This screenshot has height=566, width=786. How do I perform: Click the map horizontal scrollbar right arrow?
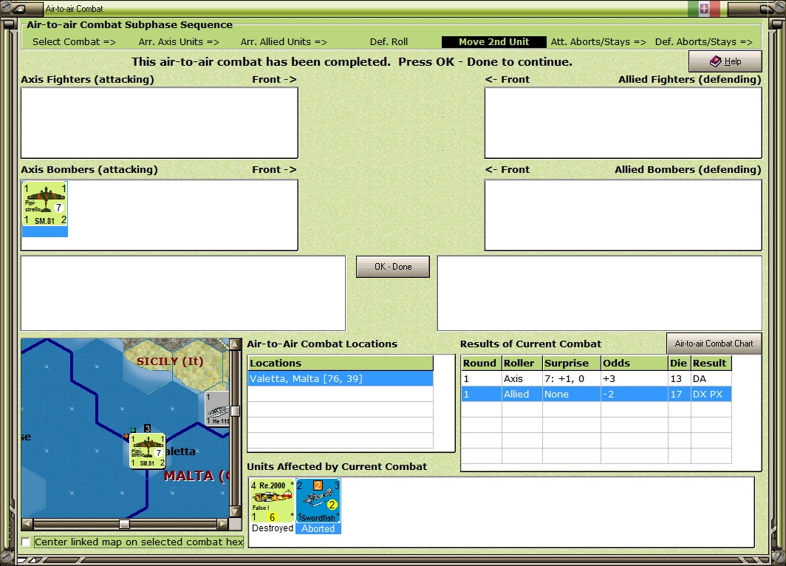click(222, 523)
